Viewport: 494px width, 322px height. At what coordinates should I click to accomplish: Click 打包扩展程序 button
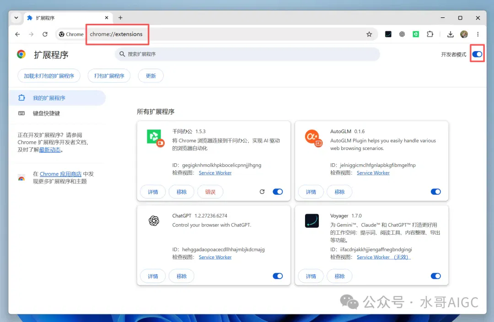(109, 76)
